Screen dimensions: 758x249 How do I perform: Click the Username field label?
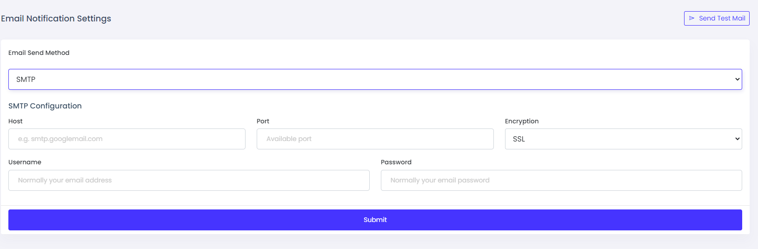(25, 162)
